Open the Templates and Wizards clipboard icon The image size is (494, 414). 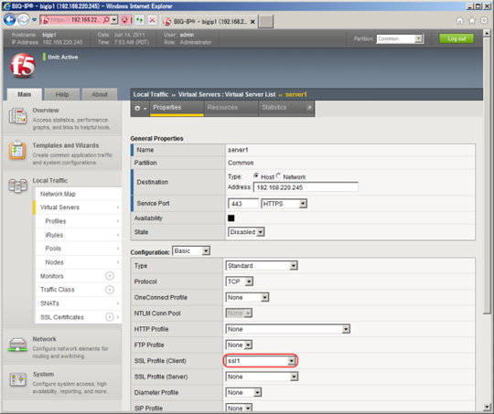[17, 150]
